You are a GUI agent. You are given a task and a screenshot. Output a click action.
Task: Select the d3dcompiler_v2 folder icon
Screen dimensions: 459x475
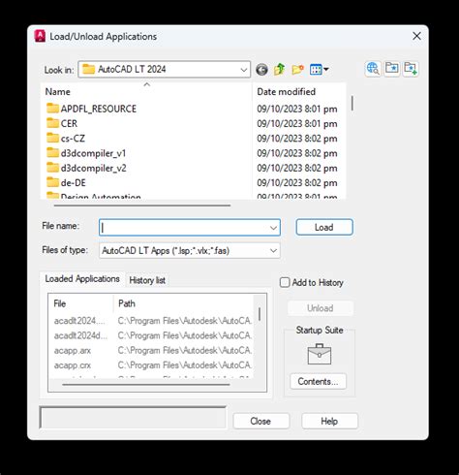pyautogui.click(x=52, y=168)
